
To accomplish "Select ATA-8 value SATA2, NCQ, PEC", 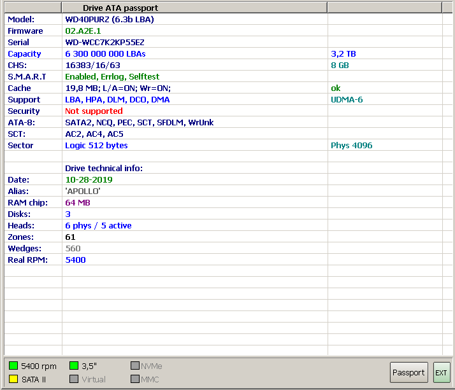I will [x=140, y=123].
